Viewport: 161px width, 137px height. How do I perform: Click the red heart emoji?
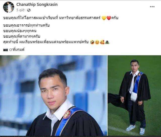pos(109,18)
